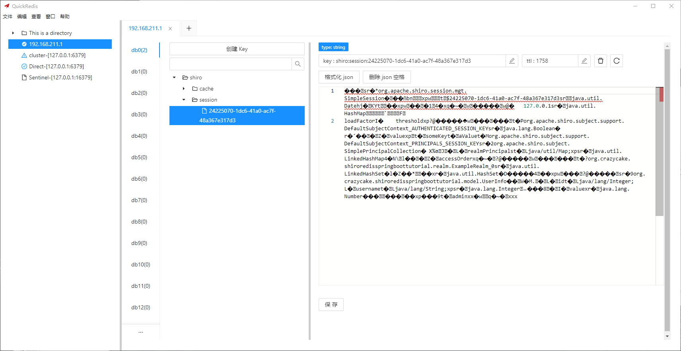Click the refresh key icon
Screen dimensions: 681x351
(617, 61)
